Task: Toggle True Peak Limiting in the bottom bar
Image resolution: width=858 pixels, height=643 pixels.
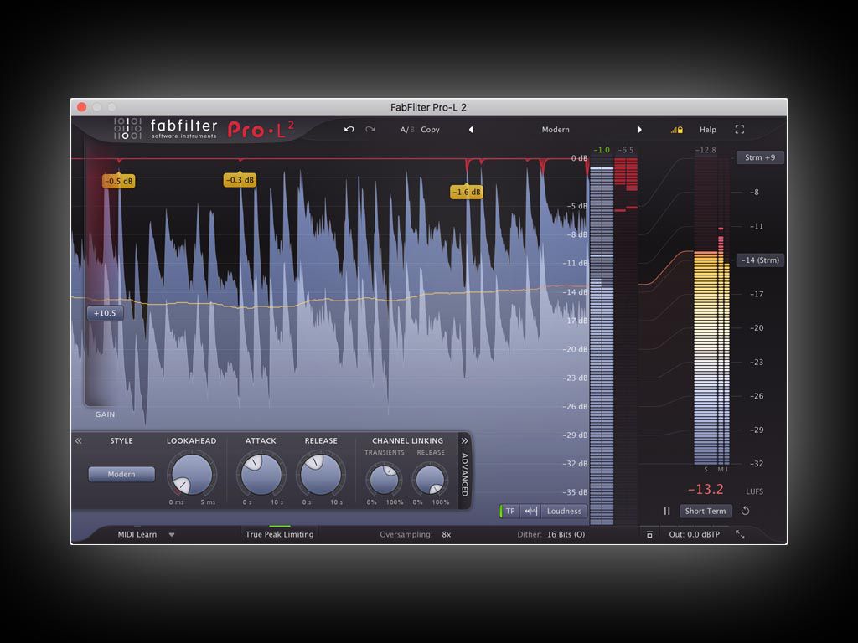Action: coord(281,533)
